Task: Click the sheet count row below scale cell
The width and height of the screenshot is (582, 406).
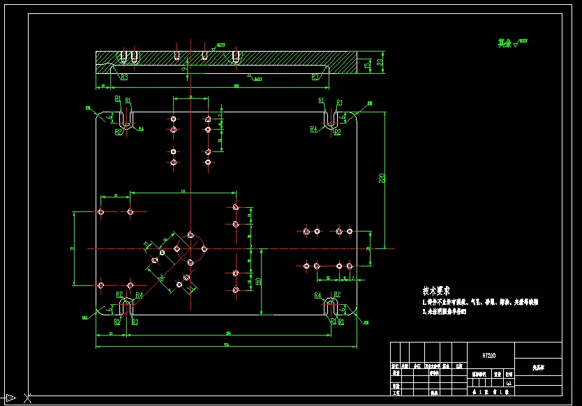Action: 491,391
